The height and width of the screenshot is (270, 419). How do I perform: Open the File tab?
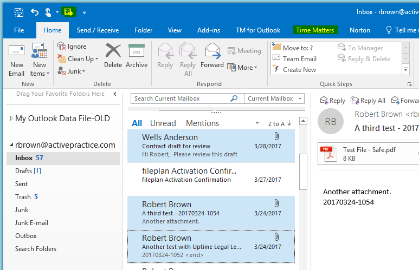(19, 30)
